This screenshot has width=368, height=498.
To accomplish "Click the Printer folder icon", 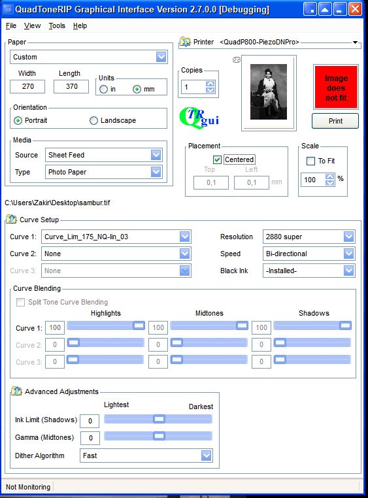I will (184, 42).
